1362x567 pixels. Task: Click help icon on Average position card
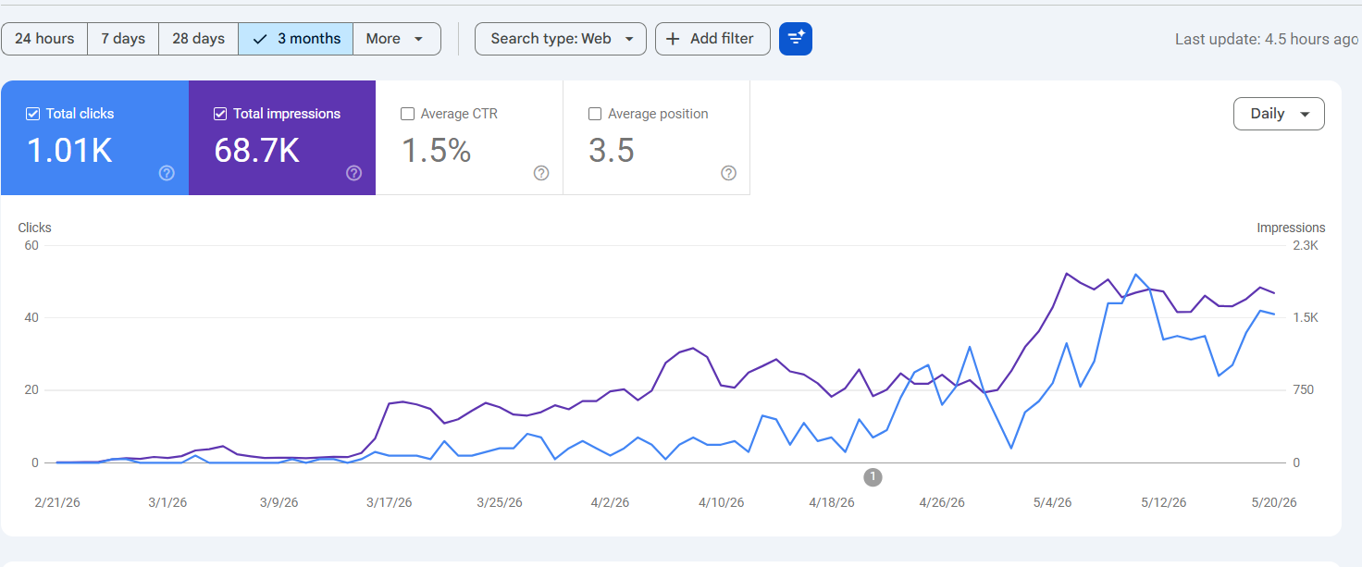[x=728, y=173]
